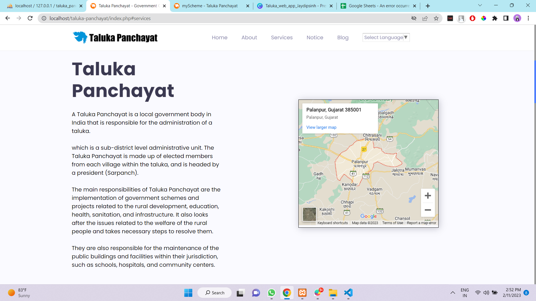This screenshot has height=301, width=536.
Task: Open File Explorer from taskbar
Action: tap(333, 293)
